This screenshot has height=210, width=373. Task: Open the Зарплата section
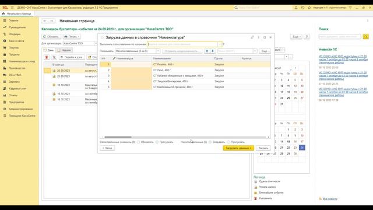(14, 82)
